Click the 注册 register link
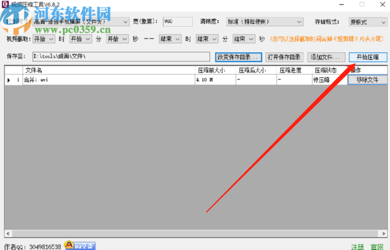Image resolution: width=390 pixels, height=250 pixels. [358, 247]
